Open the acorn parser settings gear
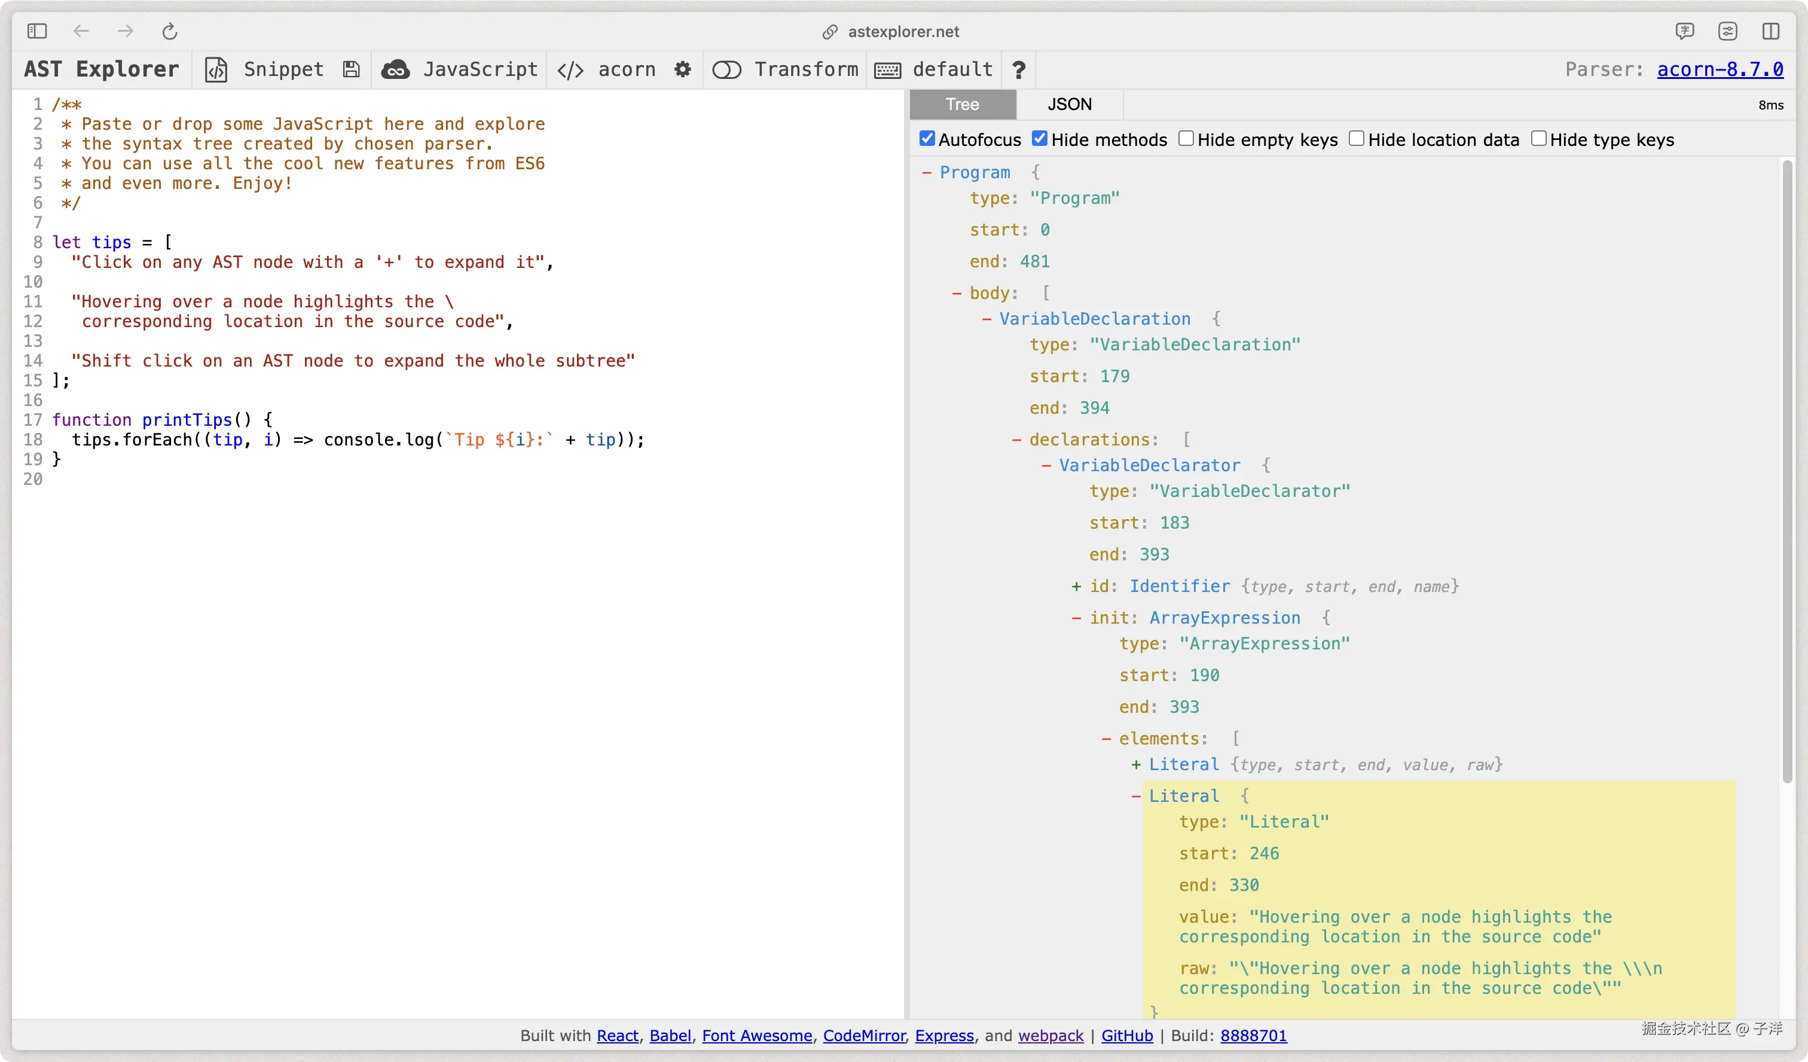Image resolution: width=1808 pixels, height=1062 pixels. (x=682, y=69)
